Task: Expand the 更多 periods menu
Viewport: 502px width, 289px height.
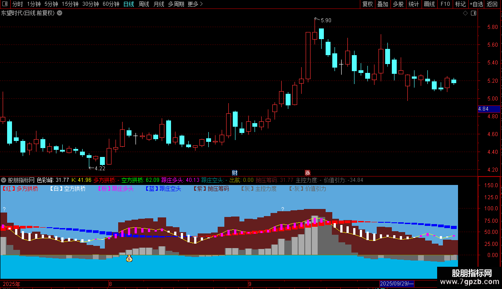Action: [x=195, y=4]
